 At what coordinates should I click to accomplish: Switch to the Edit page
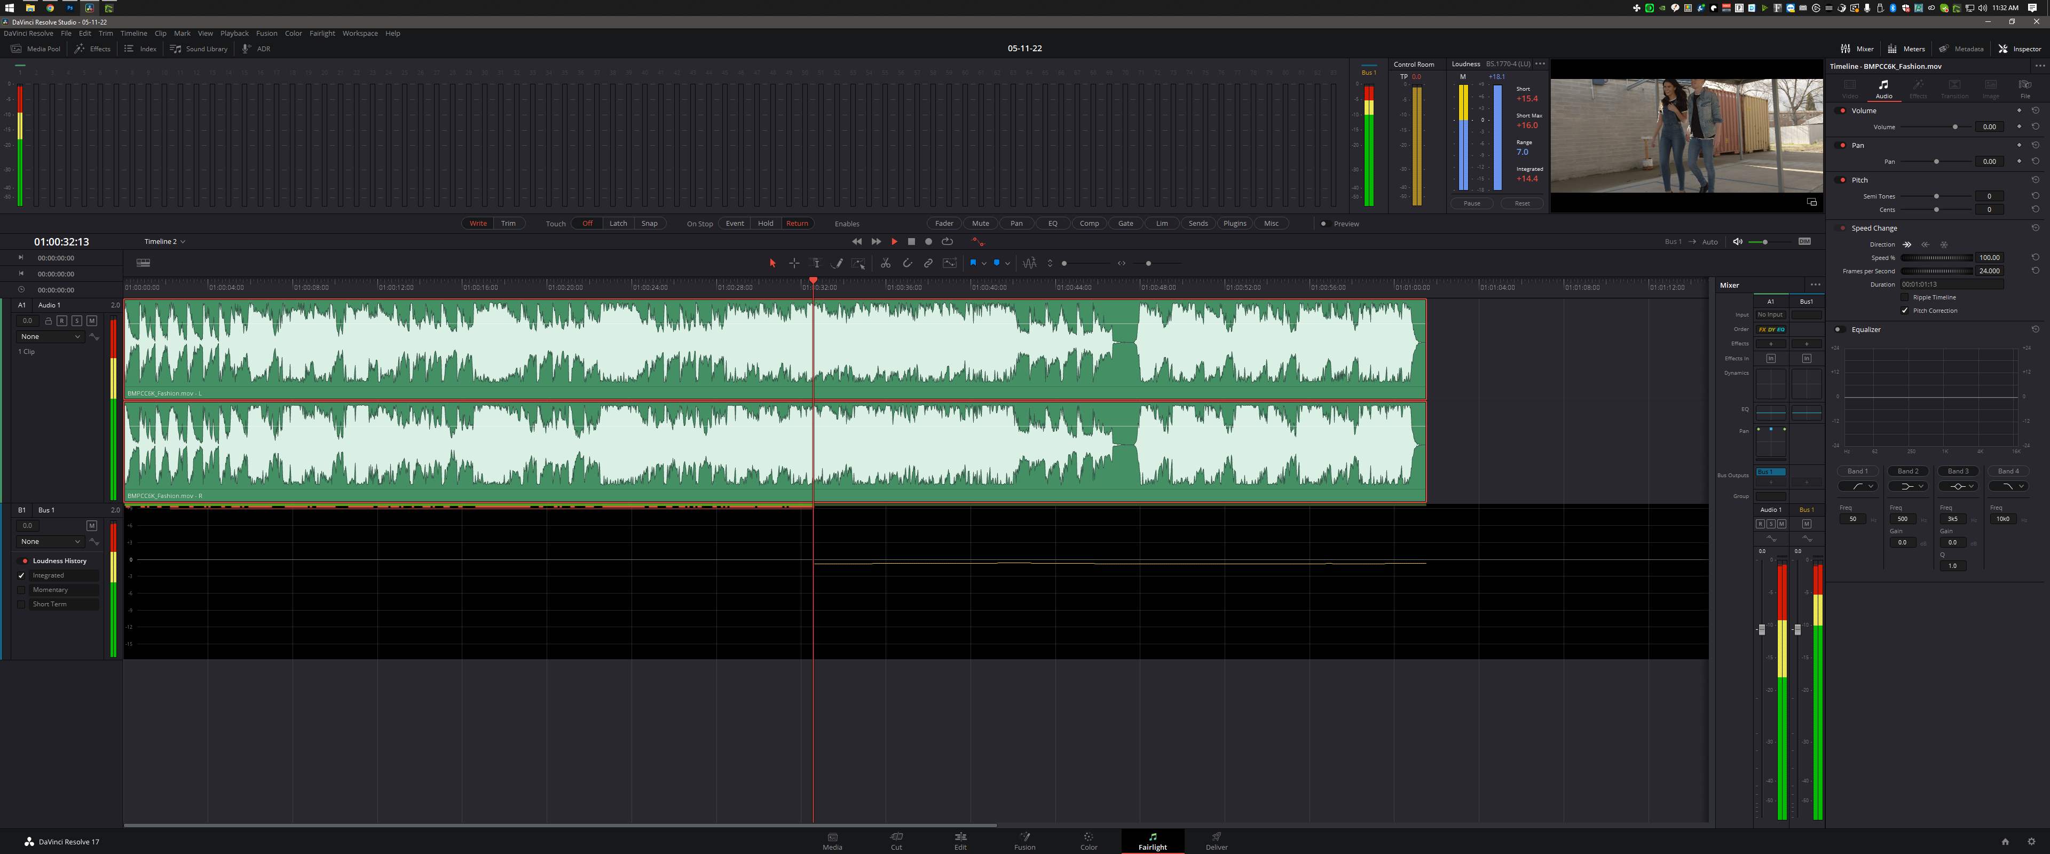click(960, 841)
